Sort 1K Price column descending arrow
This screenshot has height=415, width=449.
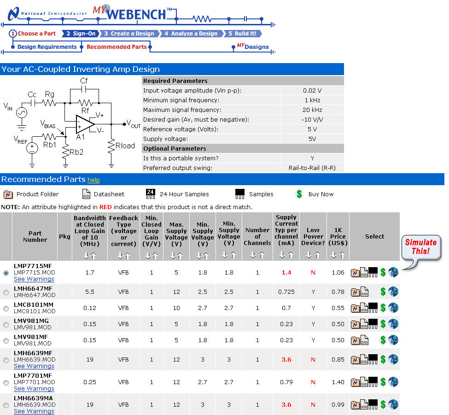(333, 255)
